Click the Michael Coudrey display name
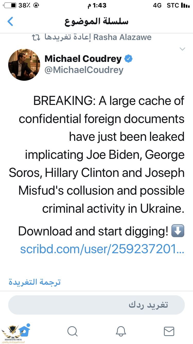193x344 pixels. pyautogui.click(x=83, y=59)
